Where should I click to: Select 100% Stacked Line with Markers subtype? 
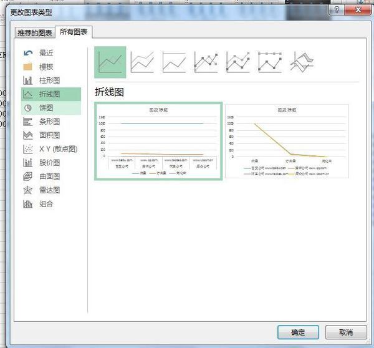click(x=270, y=62)
